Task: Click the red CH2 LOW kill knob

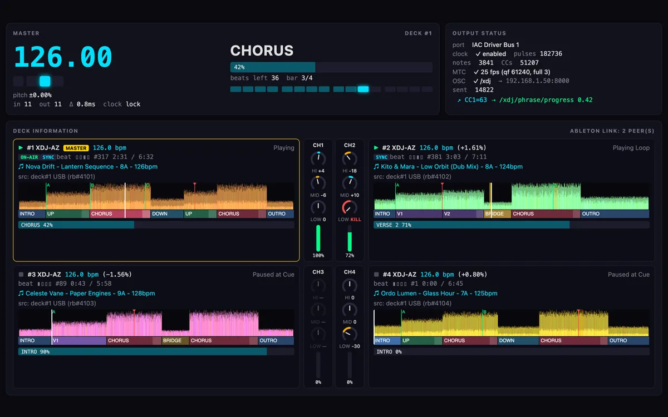Action: point(350,207)
